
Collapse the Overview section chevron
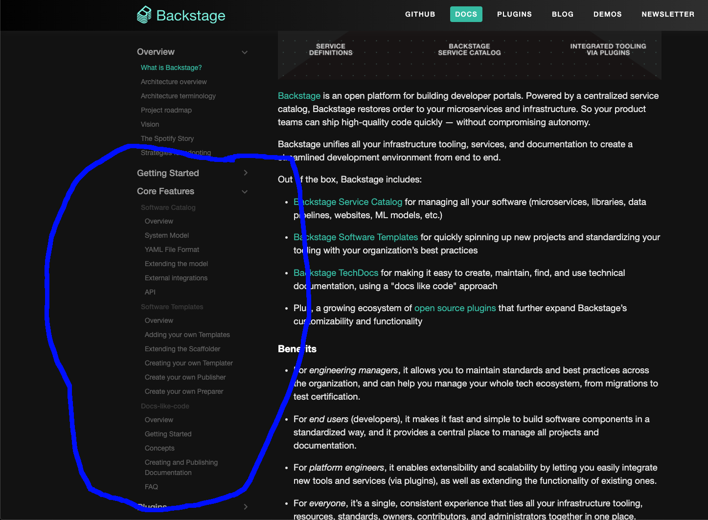(245, 52)
